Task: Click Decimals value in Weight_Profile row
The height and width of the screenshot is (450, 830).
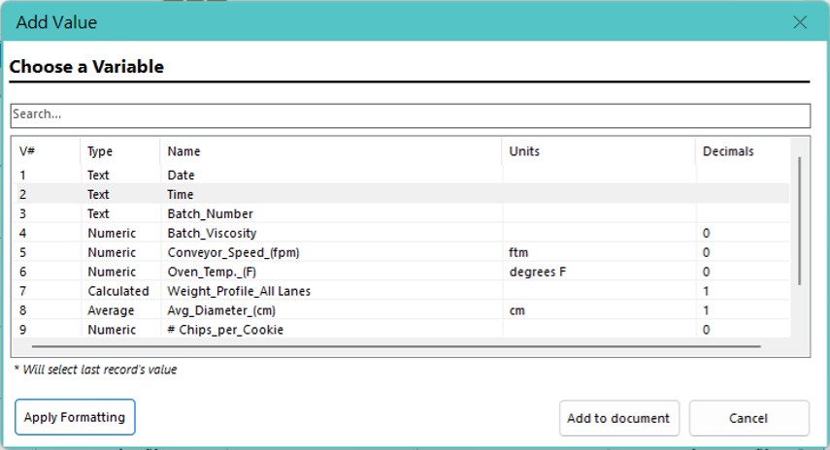Action: point(706,291)
